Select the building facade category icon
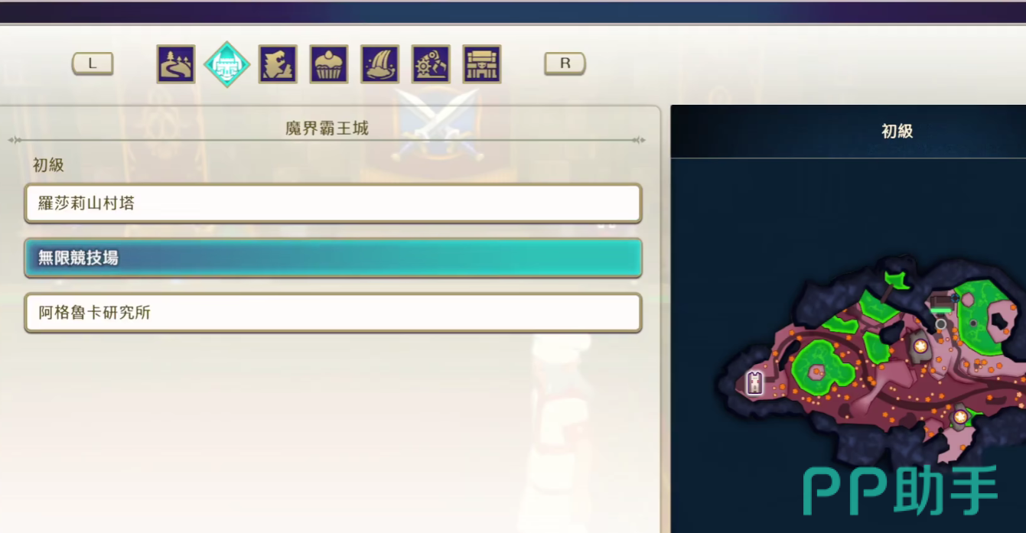Image resolution: width=1026 pixels, height=533 pixels. pyautogui.click(x=482, y=64)
